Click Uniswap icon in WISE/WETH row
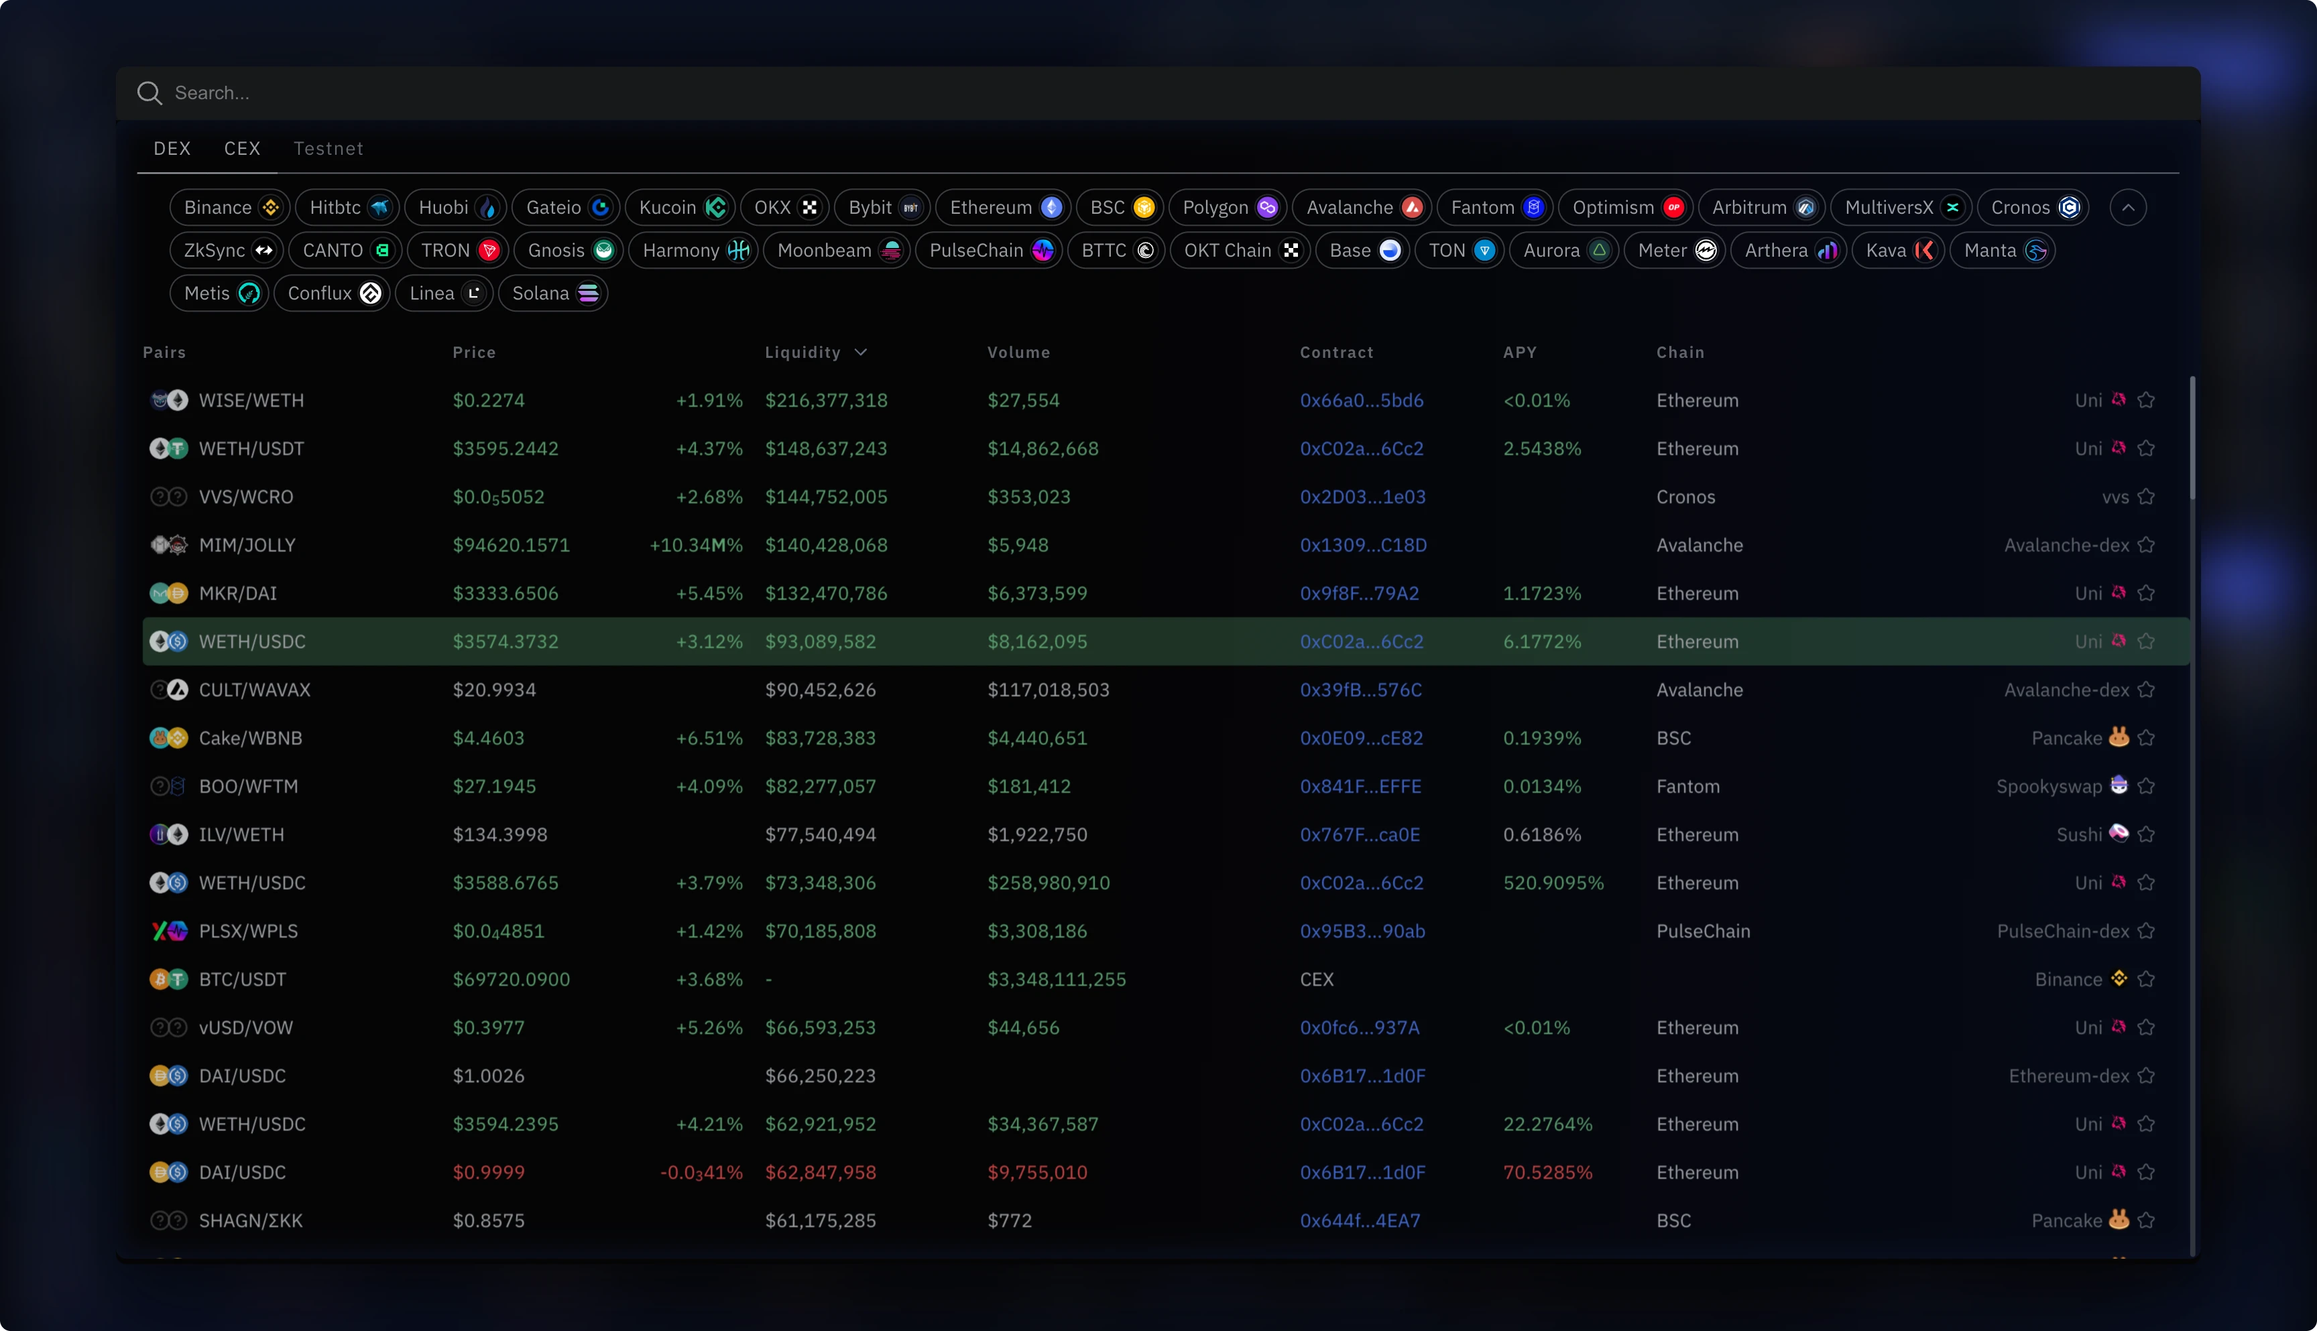Viewport: 2317px width, 1331px height. (2119, 399)
